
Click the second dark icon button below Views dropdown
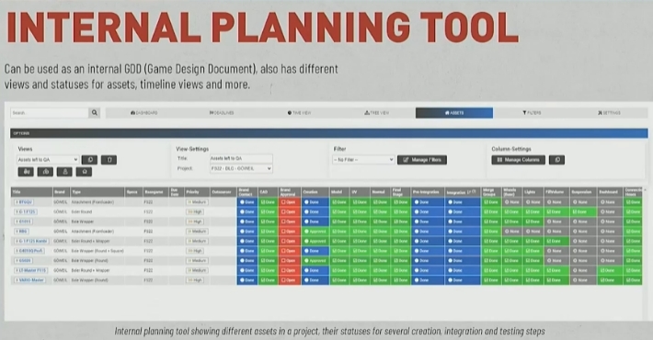45,172
